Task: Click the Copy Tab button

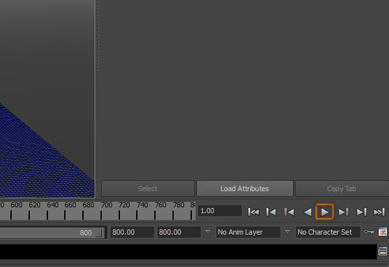Action: tap(342, 189)
